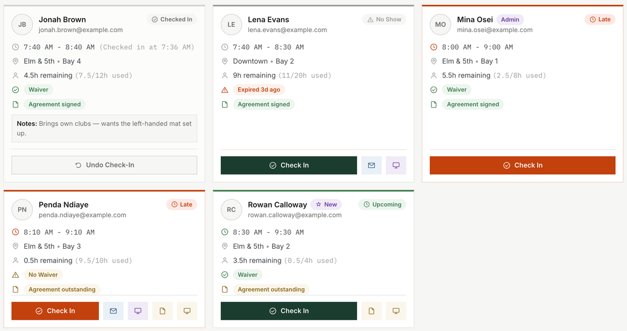Click the email jonah.brown@example.com
This screenshot has height=331, width=627.
pos(81,30)
